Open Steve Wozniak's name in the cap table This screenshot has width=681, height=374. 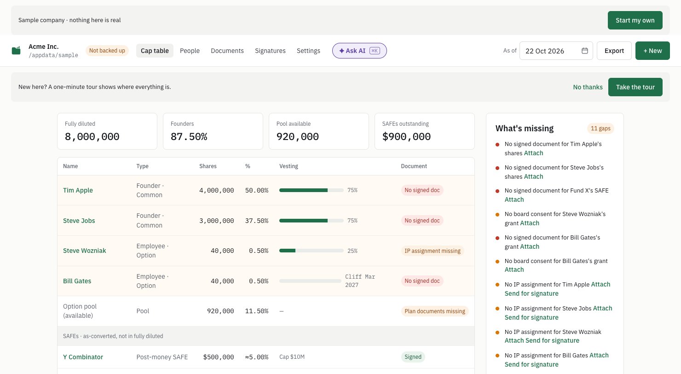tap(85, 251)
